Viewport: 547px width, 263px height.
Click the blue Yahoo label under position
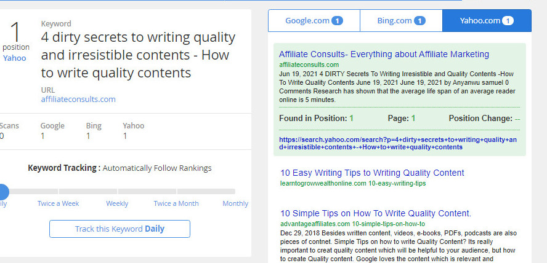[x=15, y=58]
